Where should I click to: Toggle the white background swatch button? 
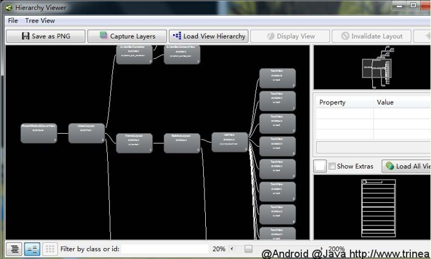coord(320,166)
